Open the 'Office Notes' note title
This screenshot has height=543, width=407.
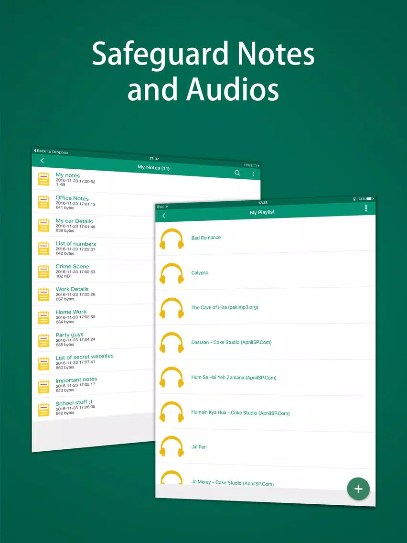pos(72,198)
